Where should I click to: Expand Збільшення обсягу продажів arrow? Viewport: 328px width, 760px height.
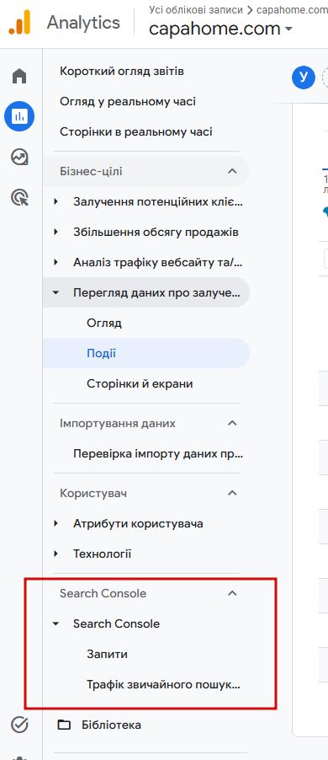[x=56, y=233]
